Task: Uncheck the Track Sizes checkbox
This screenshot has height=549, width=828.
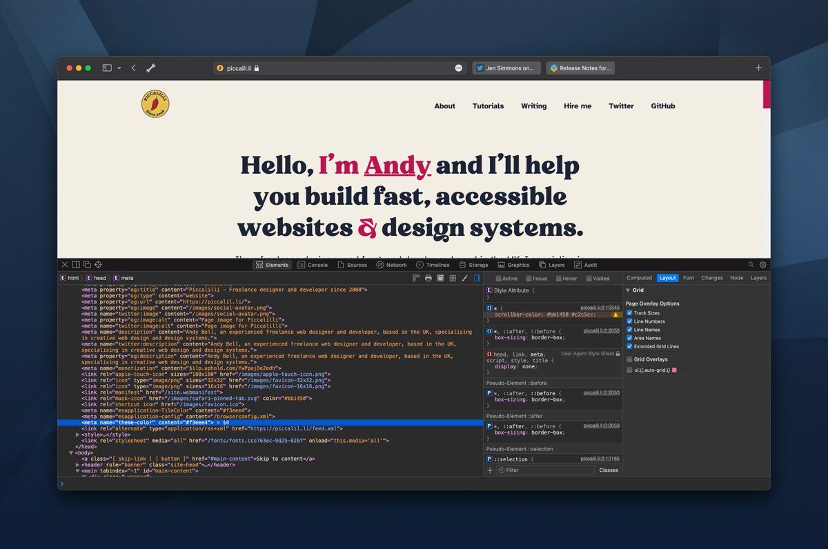Action: click(629, 313)
